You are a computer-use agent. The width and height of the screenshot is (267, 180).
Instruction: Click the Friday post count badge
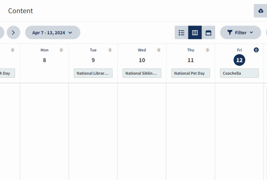pyautogui.click(x=256, y=50)
